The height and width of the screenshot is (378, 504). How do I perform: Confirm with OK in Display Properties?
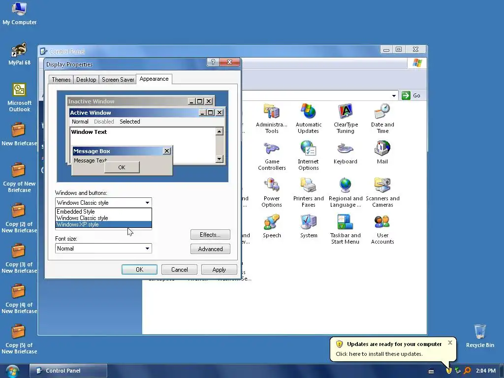[139, 269]
